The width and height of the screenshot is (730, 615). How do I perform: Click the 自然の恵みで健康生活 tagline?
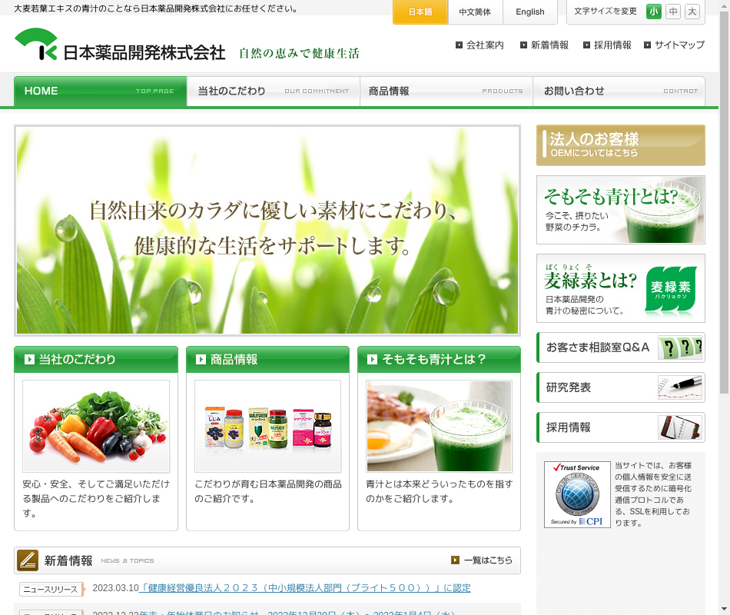pyautogui.click(x=299, y=54)
